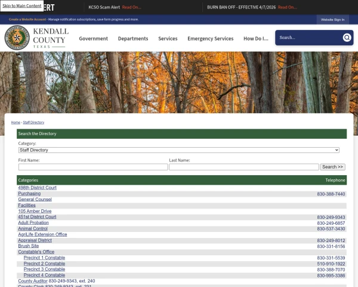Image resolution: width=358 pixels, height=287 pixels.
Task: Open the Services menu
Action: 168,39
